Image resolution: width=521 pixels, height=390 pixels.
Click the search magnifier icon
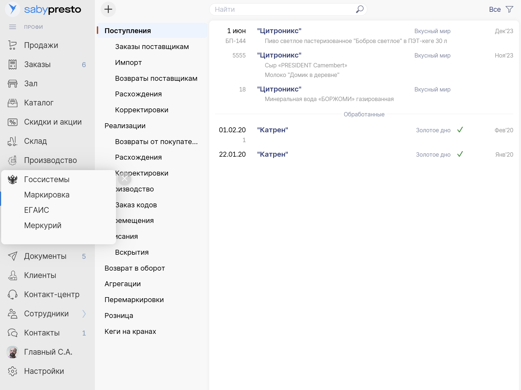pos(359,9)
